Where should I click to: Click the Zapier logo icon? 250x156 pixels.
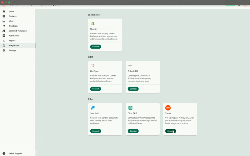coord(168,108)
